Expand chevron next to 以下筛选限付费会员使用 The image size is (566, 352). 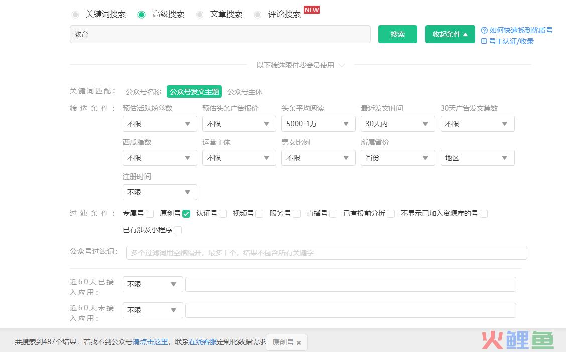pyautogui.click(x=342, y=65)
